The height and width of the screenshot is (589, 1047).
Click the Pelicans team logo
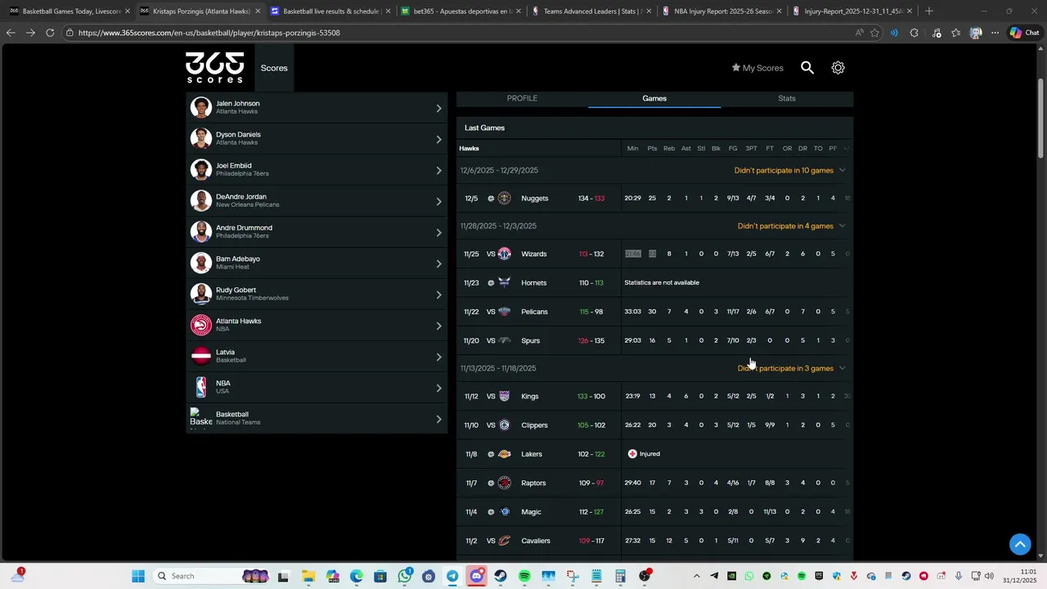504,312
